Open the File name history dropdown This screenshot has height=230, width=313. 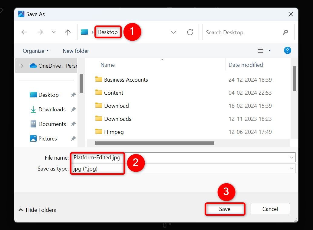coord(292,157)
